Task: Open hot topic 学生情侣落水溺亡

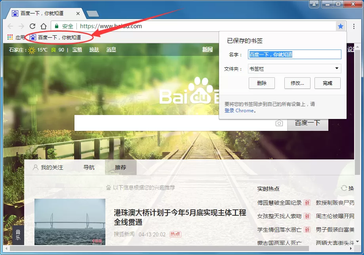Action: click(279, 230)
